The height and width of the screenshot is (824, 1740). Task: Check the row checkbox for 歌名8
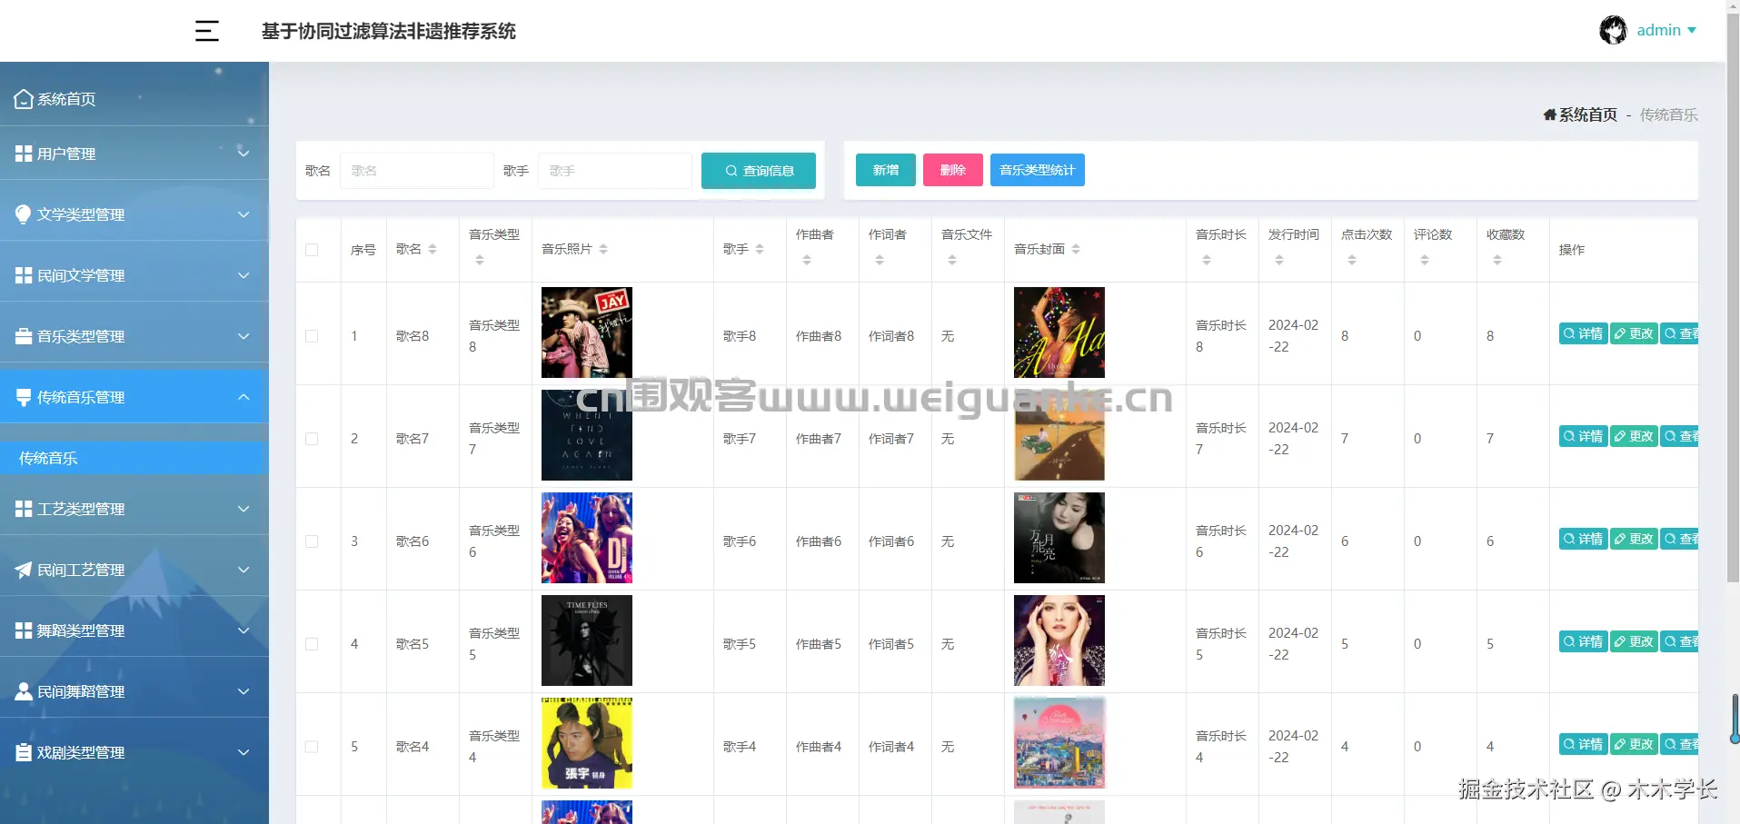[312, 336]
